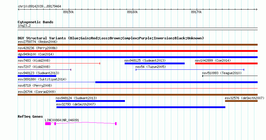This screenshot has width=266, height=140.
Task: Click the left arrow of the ruler
Action: [19, 10]
